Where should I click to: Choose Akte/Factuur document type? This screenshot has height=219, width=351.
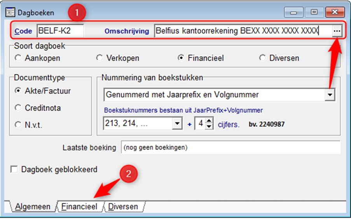pos(18,91)
